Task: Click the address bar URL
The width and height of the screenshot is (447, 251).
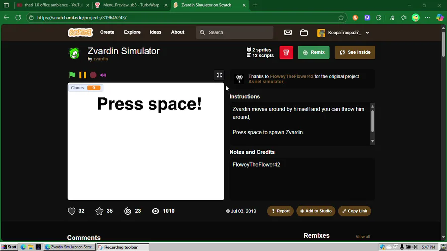Action: tap(81, 18)
